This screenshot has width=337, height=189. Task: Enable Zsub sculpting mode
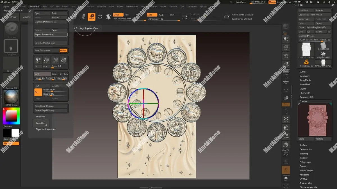[161, 15]
